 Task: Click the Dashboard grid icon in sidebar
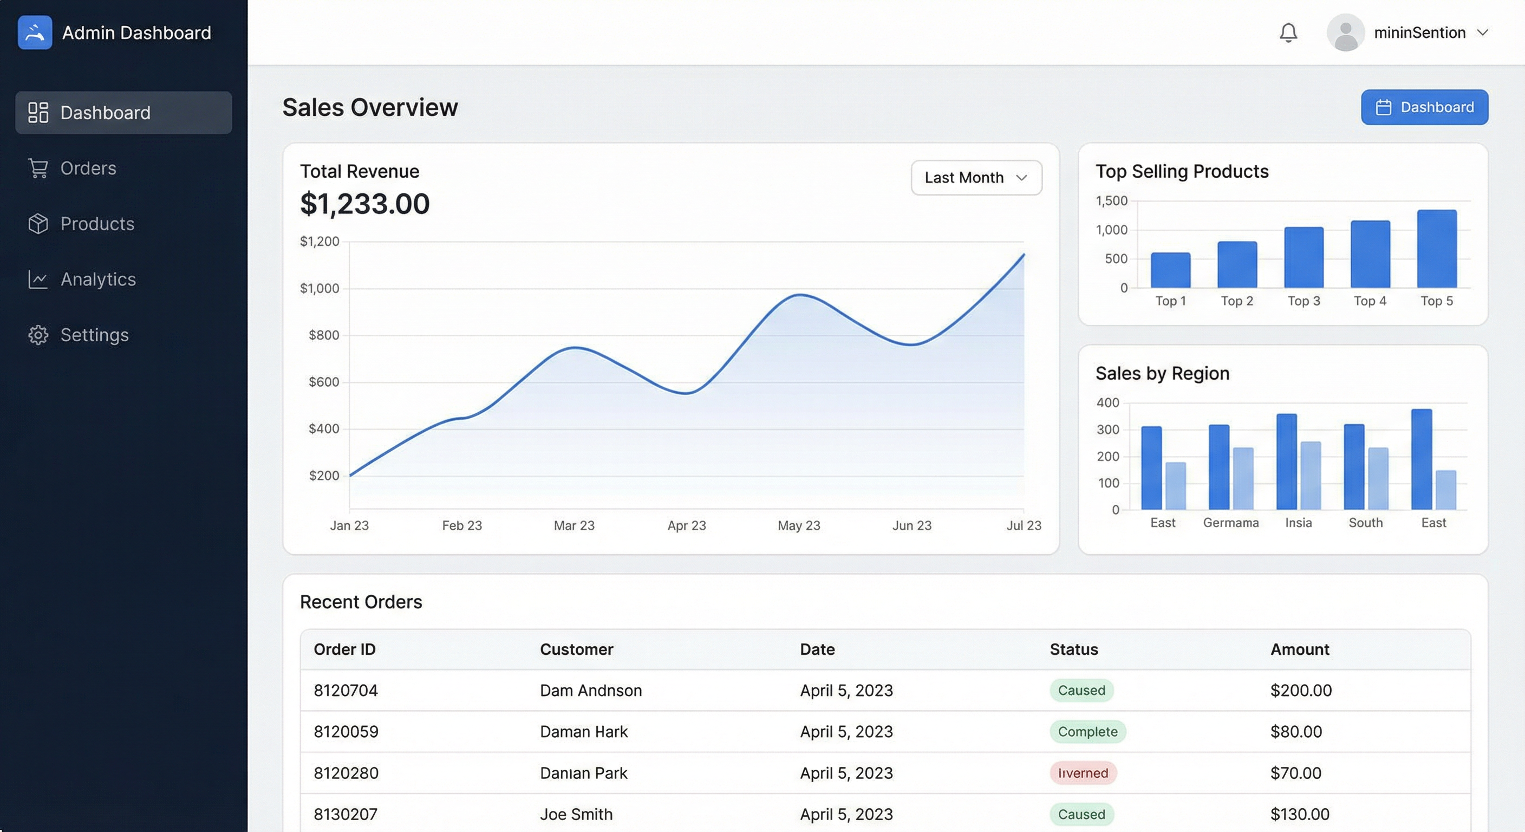click(x=38, y=113)
